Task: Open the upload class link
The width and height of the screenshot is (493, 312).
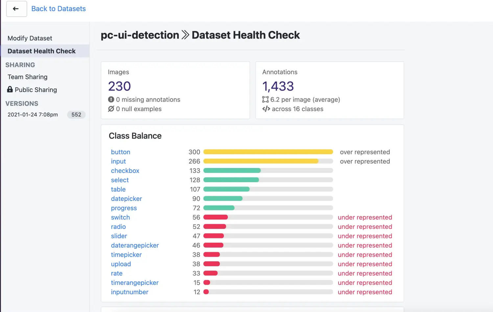Action: click(121, 264)
